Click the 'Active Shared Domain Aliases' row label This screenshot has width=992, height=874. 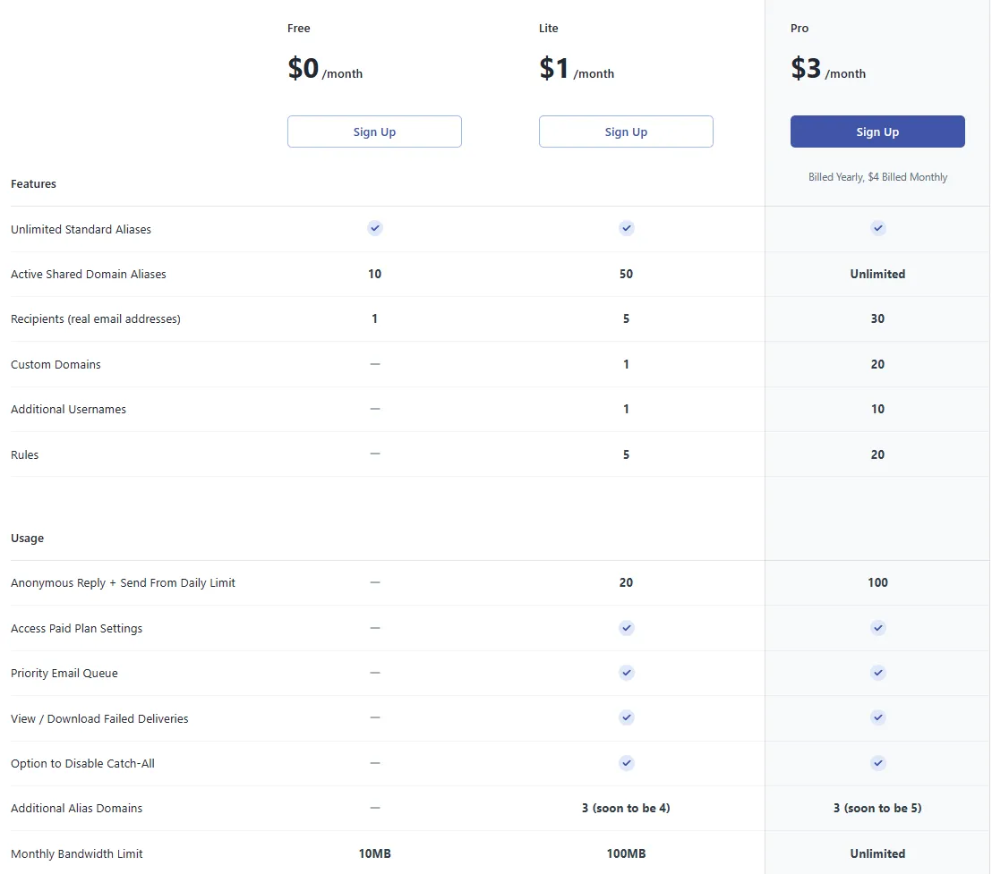[x=89, y=275]
